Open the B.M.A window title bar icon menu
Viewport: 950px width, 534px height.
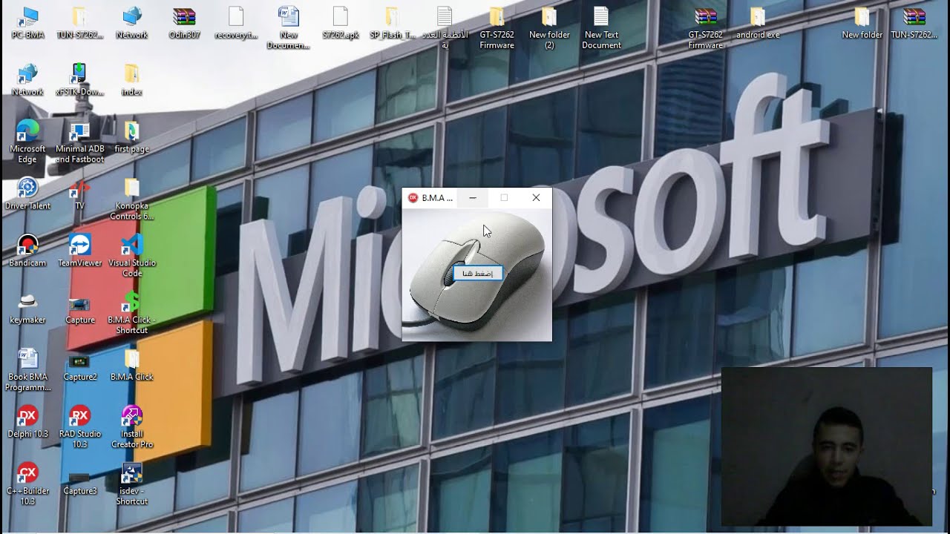[413, 198]
